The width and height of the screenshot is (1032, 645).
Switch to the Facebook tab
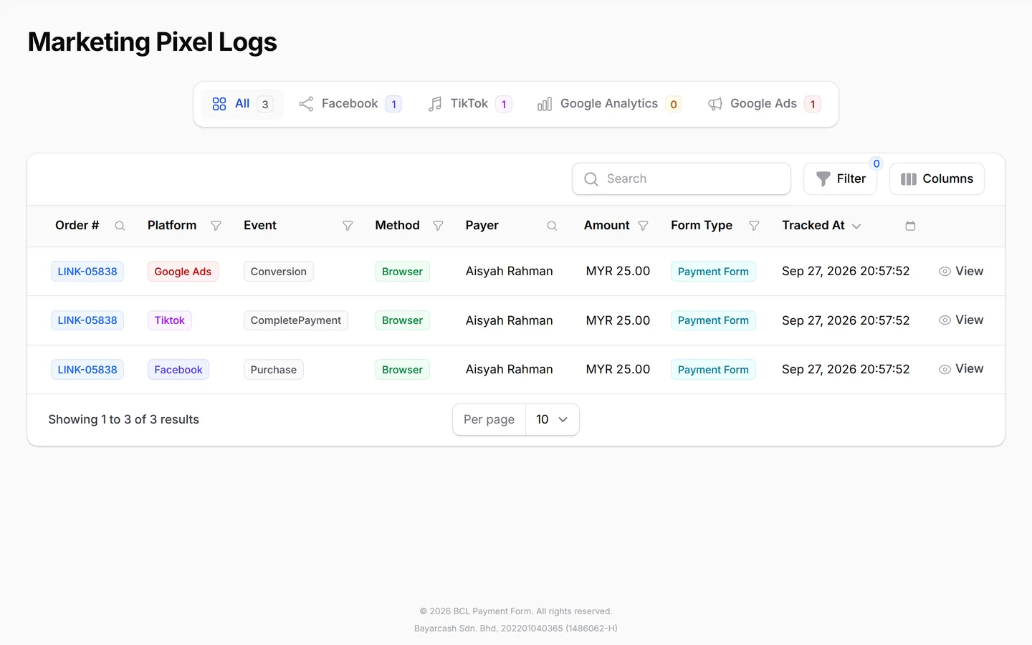[350, 104]
